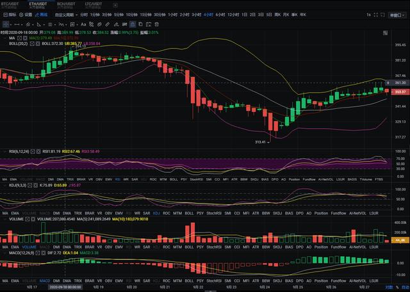Select the triangle angle drawing tool

39,24
